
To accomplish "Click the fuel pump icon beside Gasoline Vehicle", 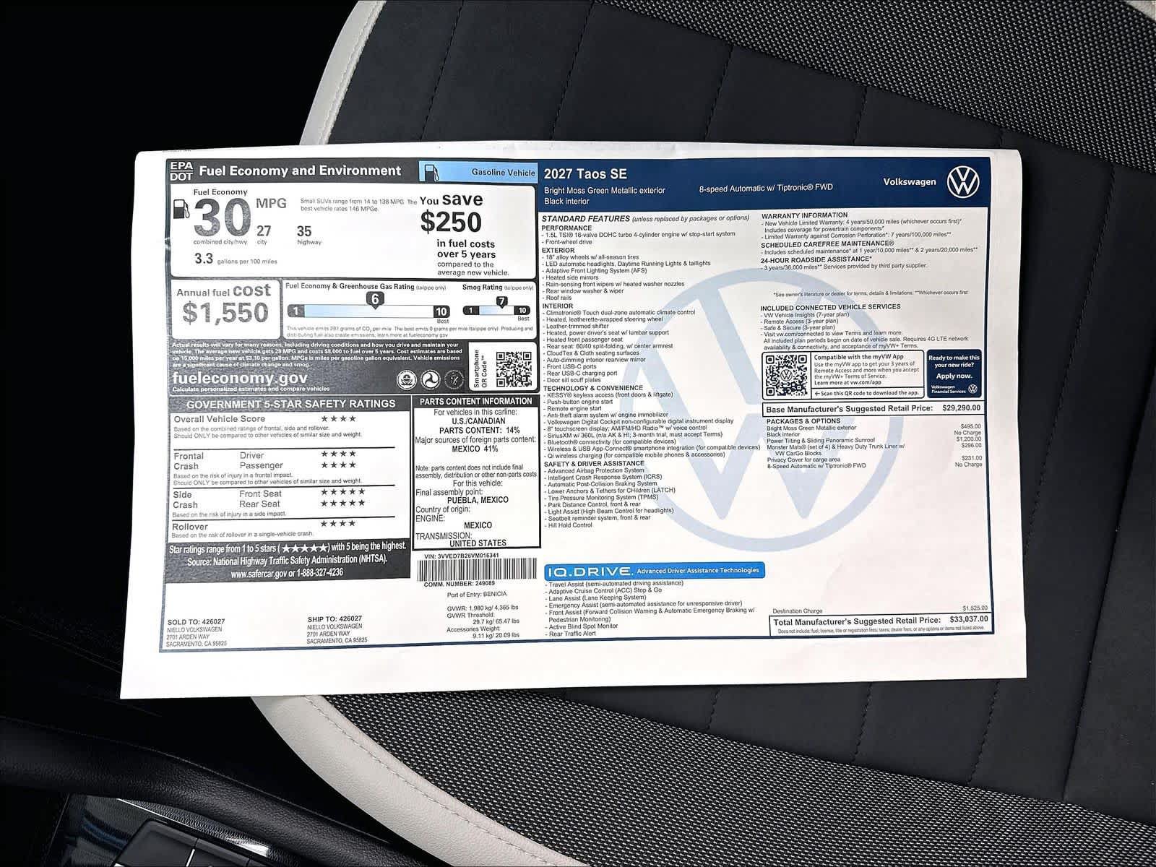I will [x=431, y=172].
